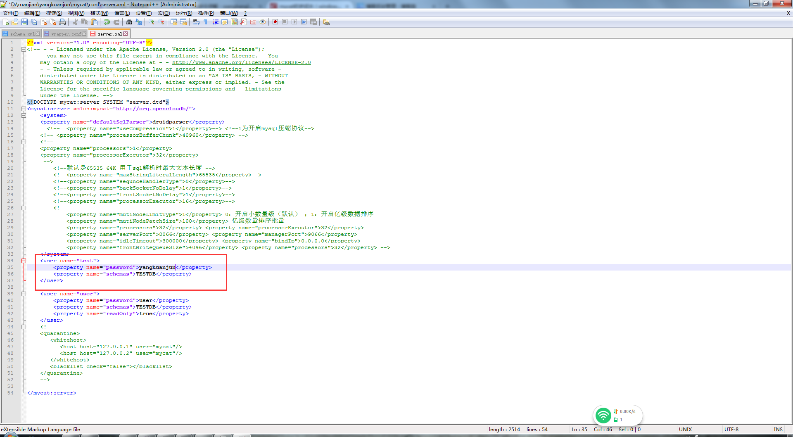Click the Copy toolbar icon
This screenshot has width=793, height=437.
point(85,22)
